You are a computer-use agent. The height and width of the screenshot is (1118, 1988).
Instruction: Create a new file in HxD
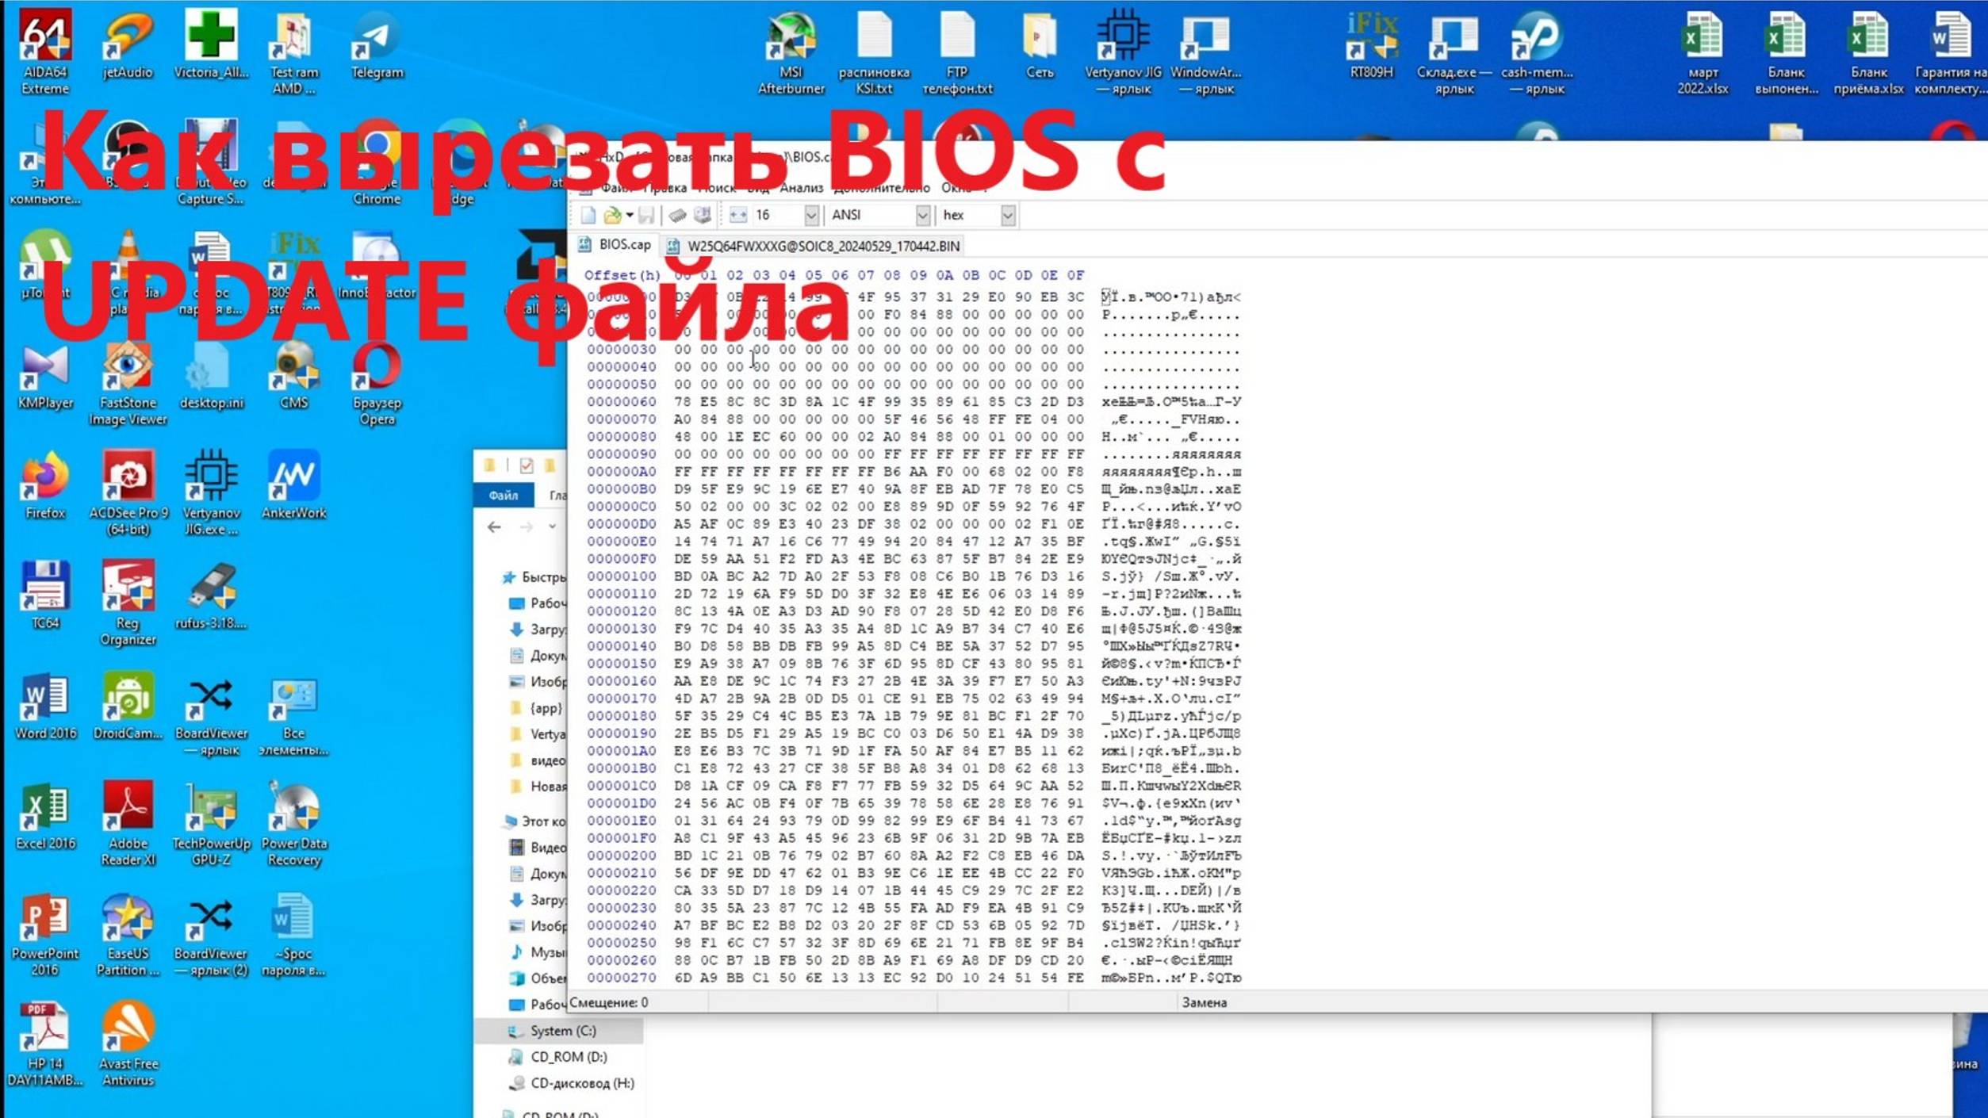click(x=587, y=216)
